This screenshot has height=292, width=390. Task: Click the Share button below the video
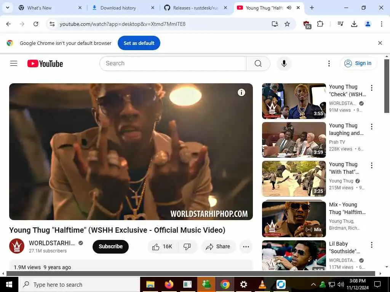click(x=218, y=246)
